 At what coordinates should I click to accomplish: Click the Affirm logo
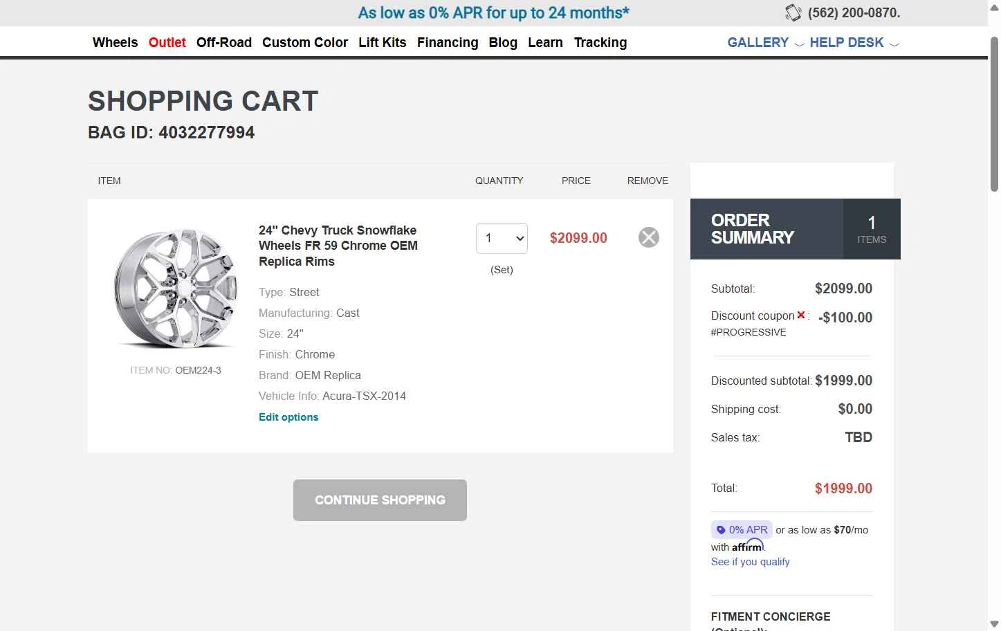tap(748, 546)
